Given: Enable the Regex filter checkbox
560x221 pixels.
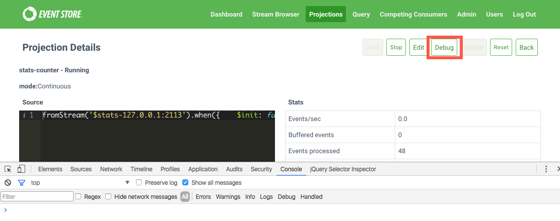Looking at the screenshot, I should [78, 197].
